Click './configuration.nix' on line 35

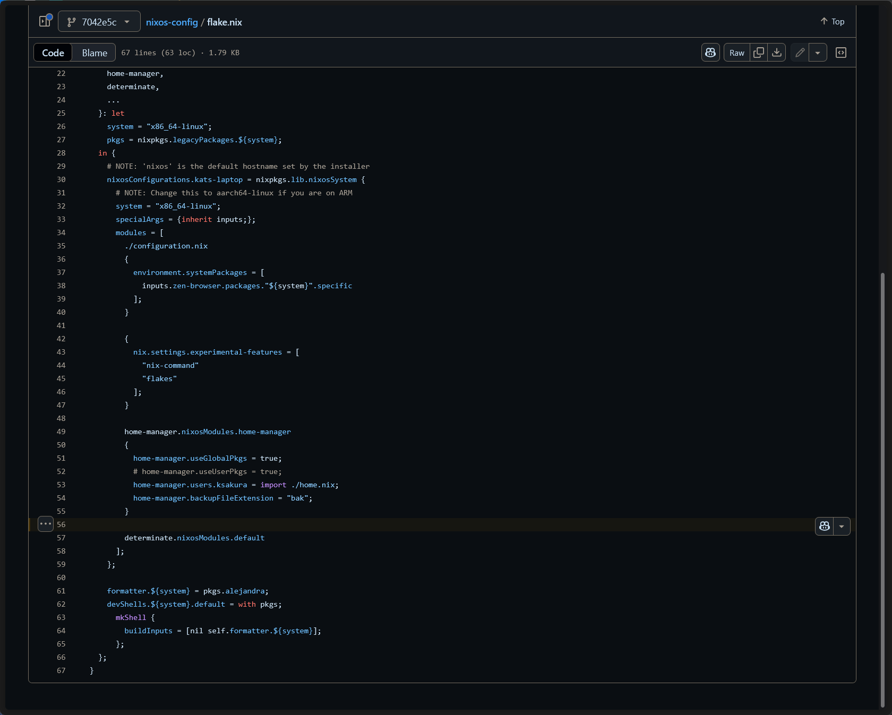point(166,246)
